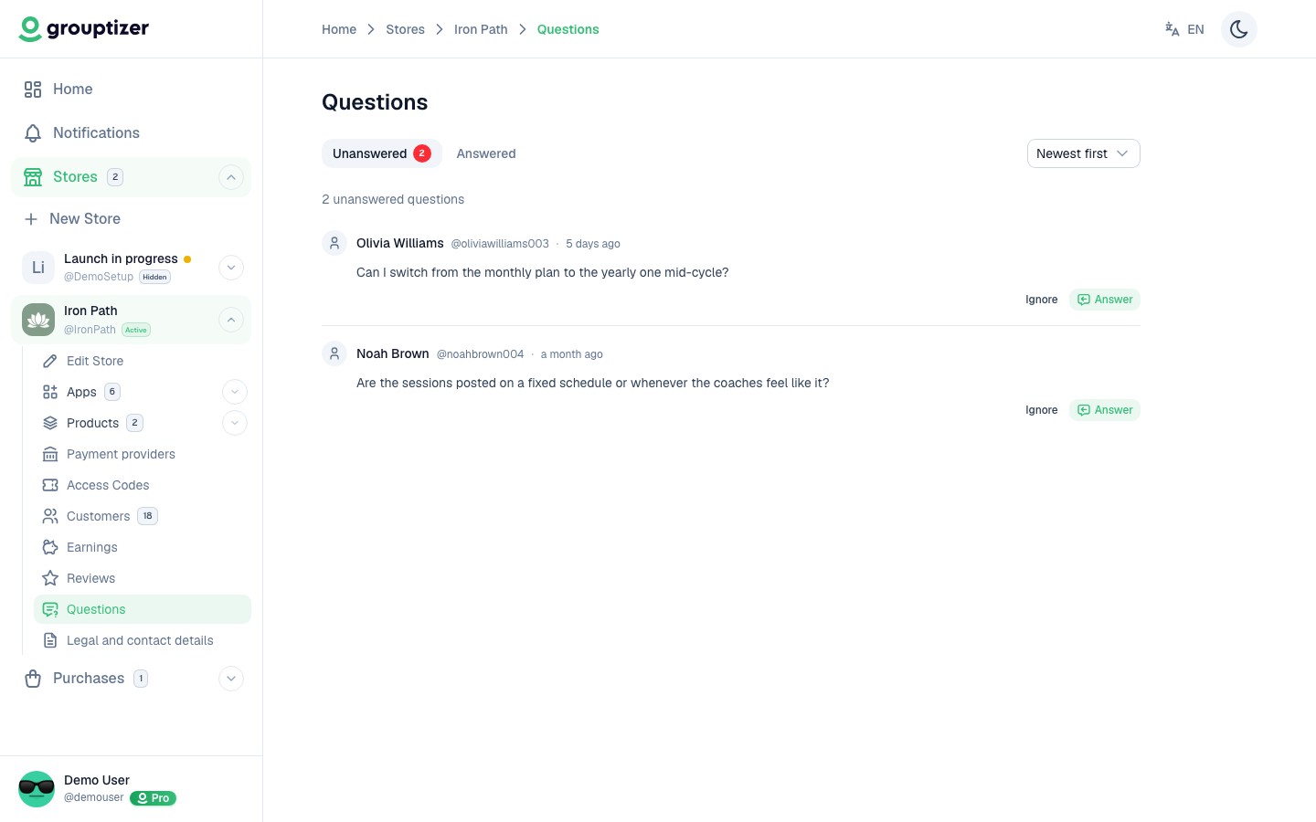Click the Hidden badge under Launch in progress
1316x822 pixels.
[154, 277]
